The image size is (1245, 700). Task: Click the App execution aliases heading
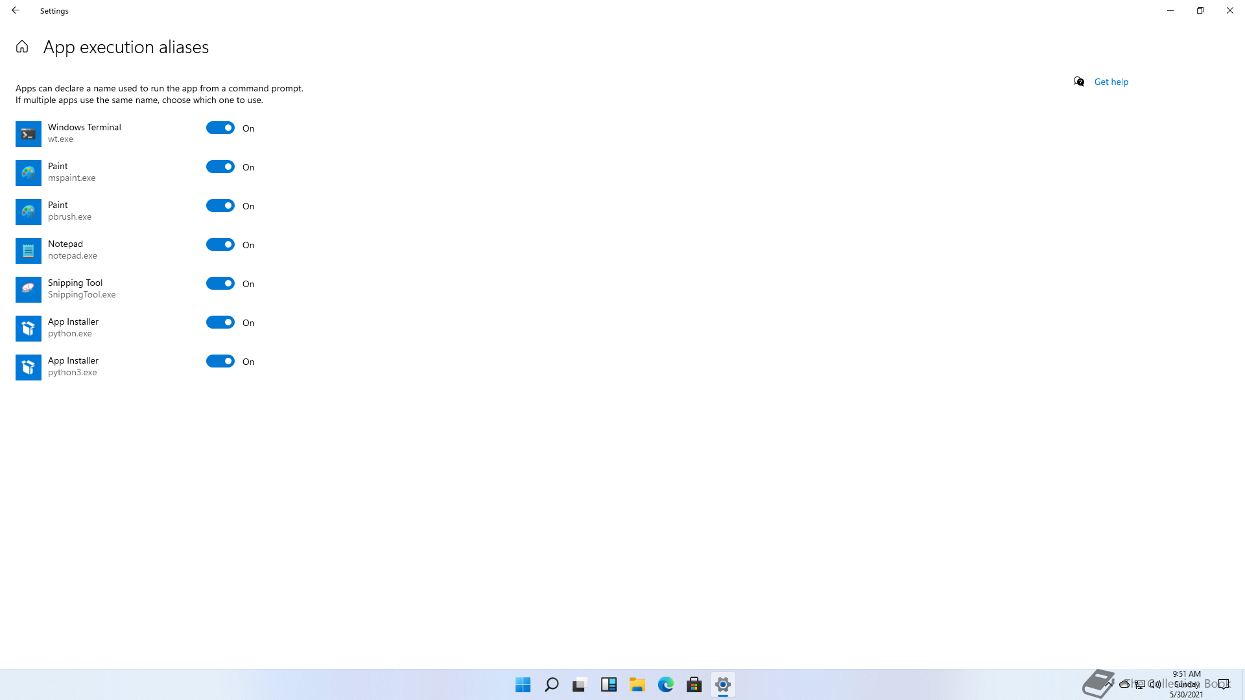pyautogui.click(x=126, y=47)
